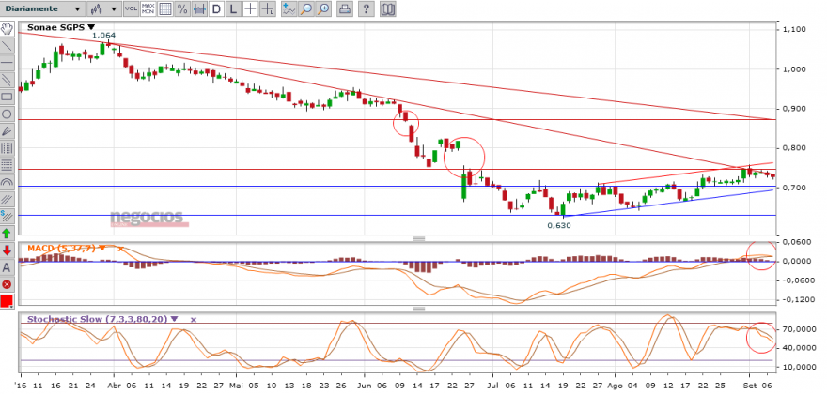Click the splitter handle above MACD panel

(419, 238)
